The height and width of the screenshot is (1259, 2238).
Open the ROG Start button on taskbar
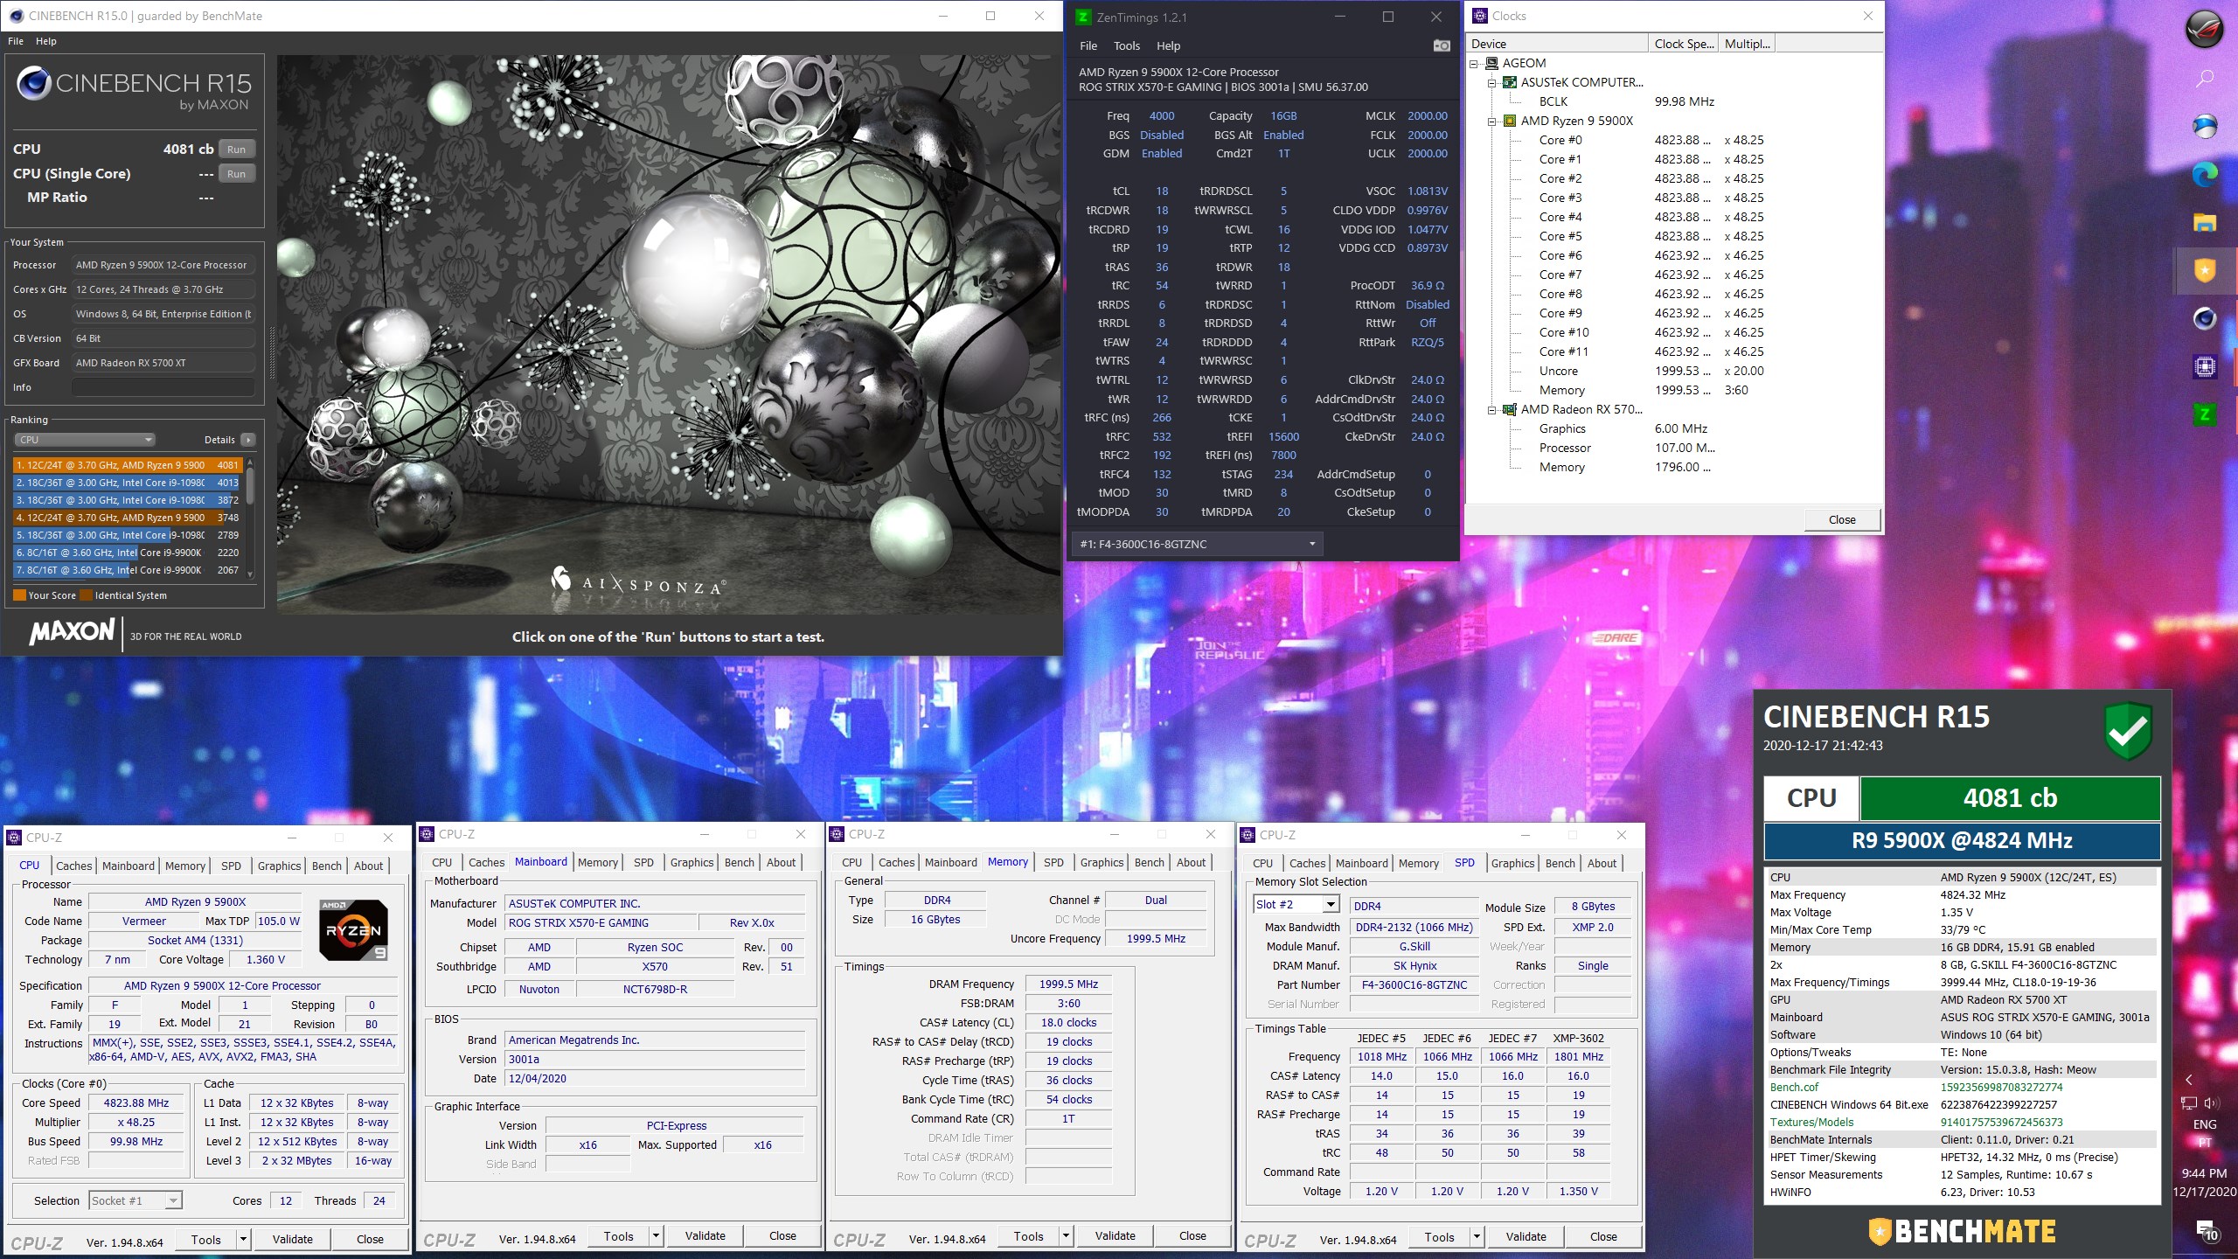(x=2204, y=29)
